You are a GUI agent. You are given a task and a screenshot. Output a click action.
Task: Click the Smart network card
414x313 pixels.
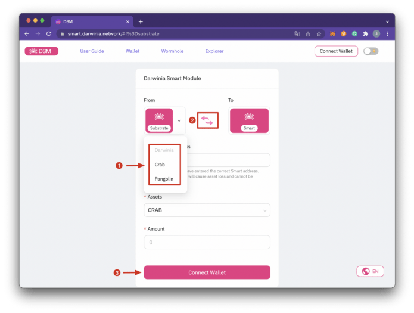[x=249, y=120]
